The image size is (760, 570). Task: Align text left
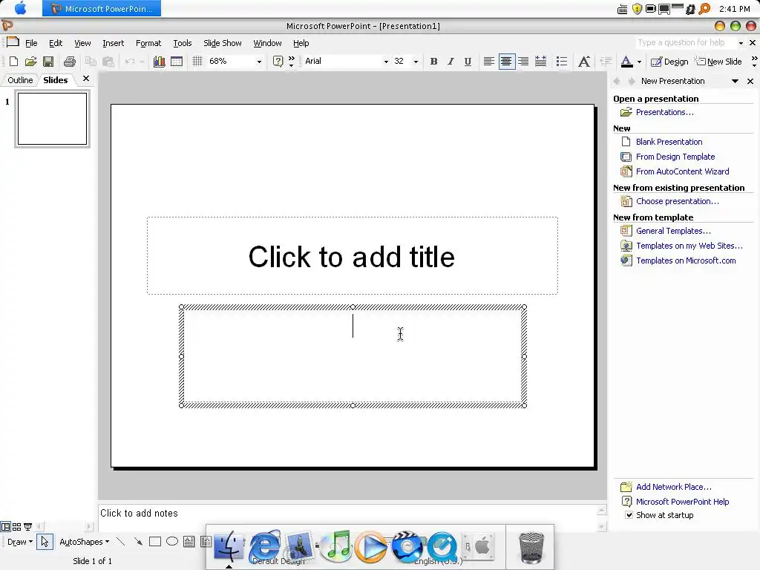tap(489, 62)
